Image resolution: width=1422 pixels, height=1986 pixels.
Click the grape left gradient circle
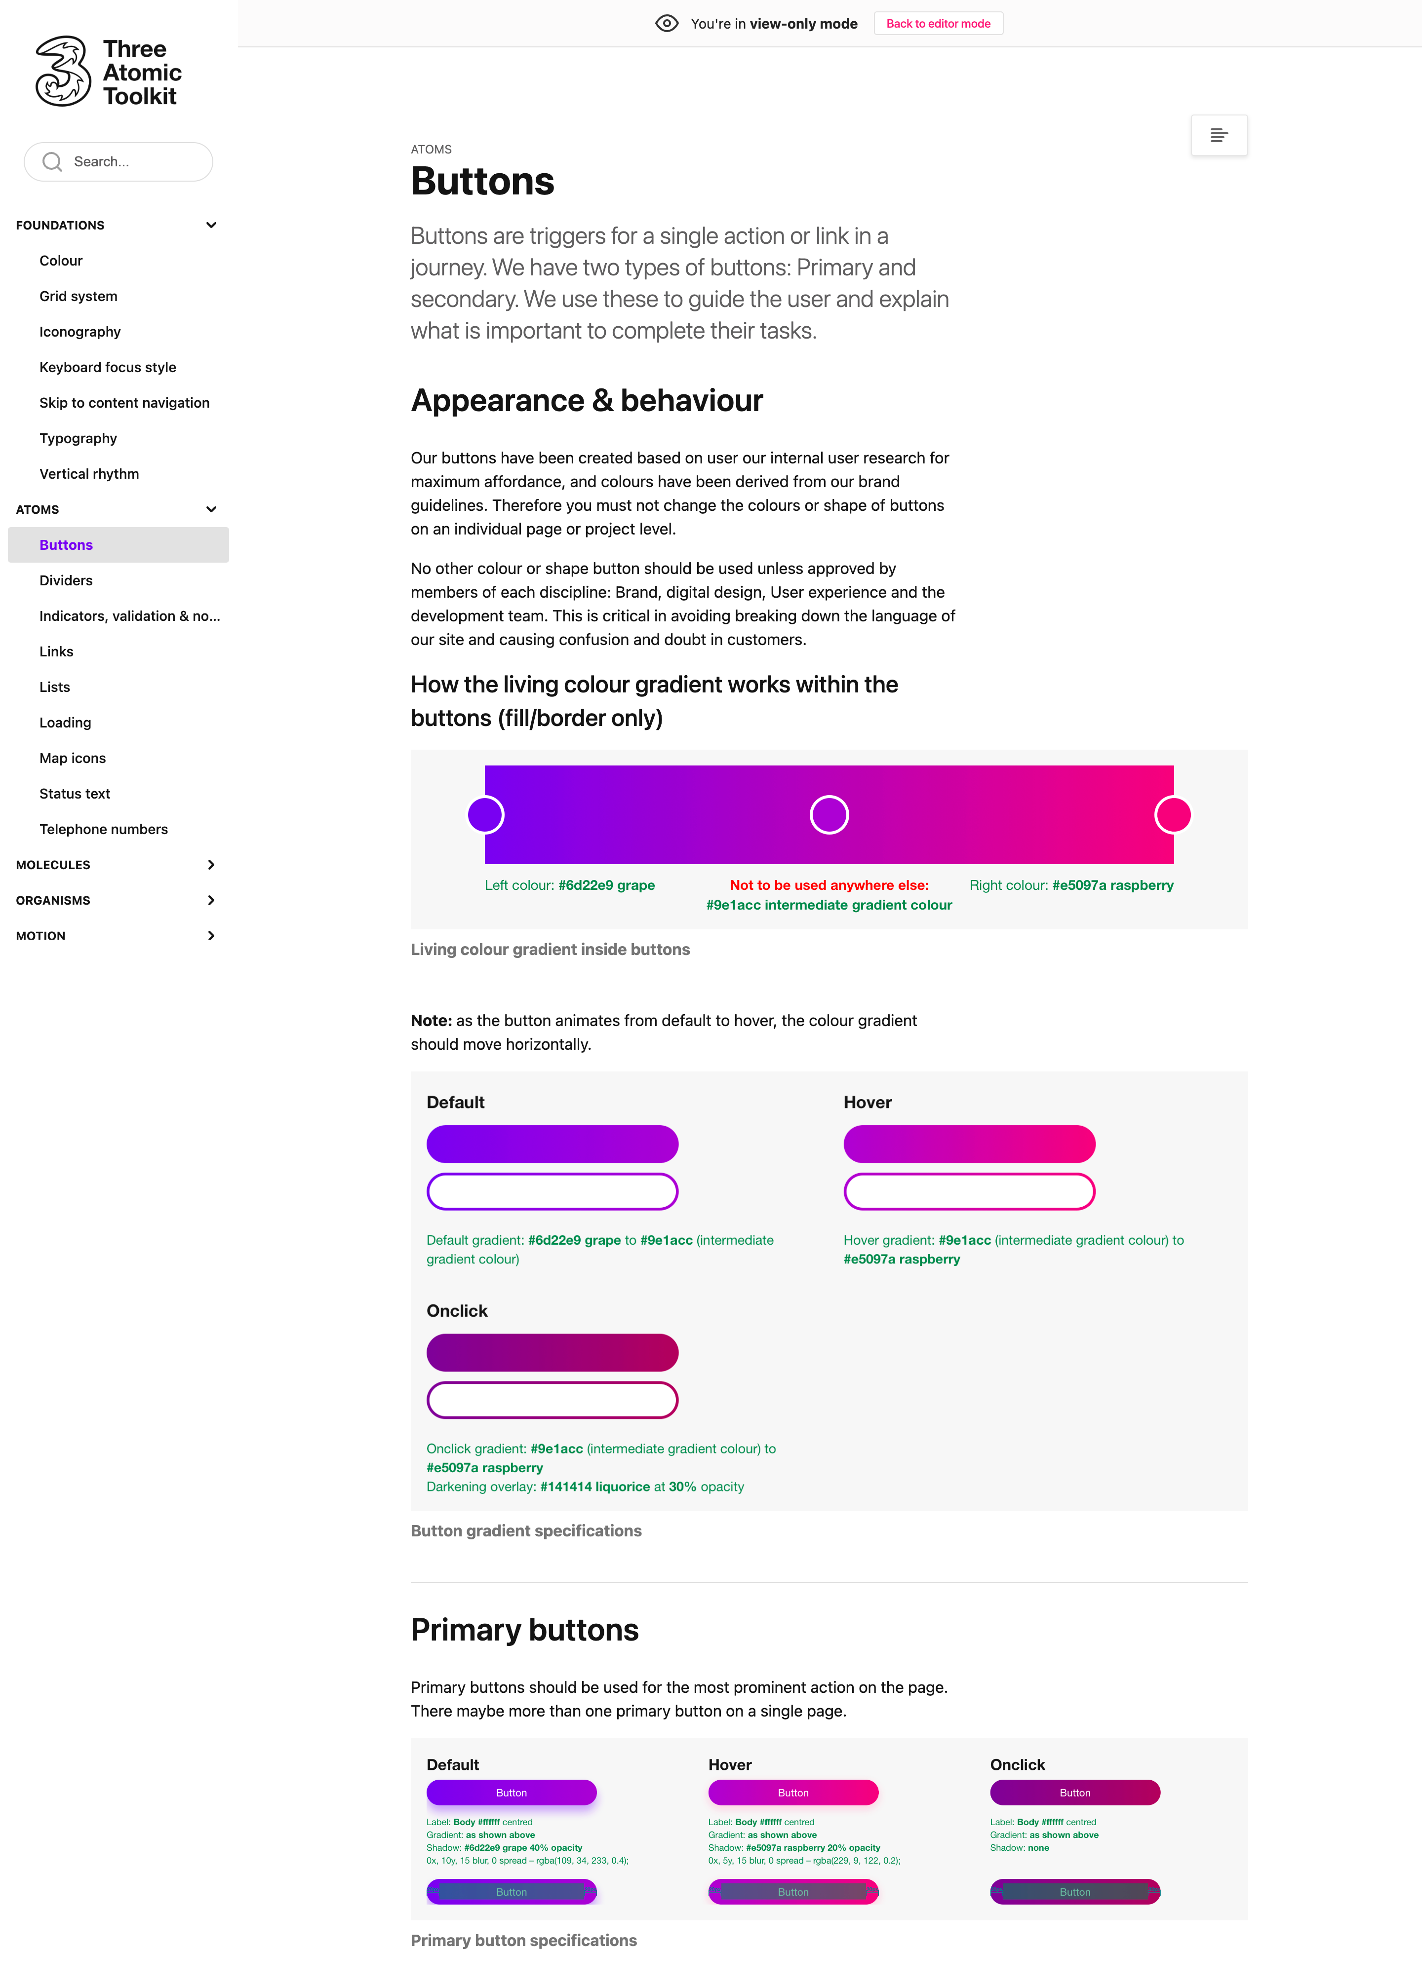pos(485,815)
